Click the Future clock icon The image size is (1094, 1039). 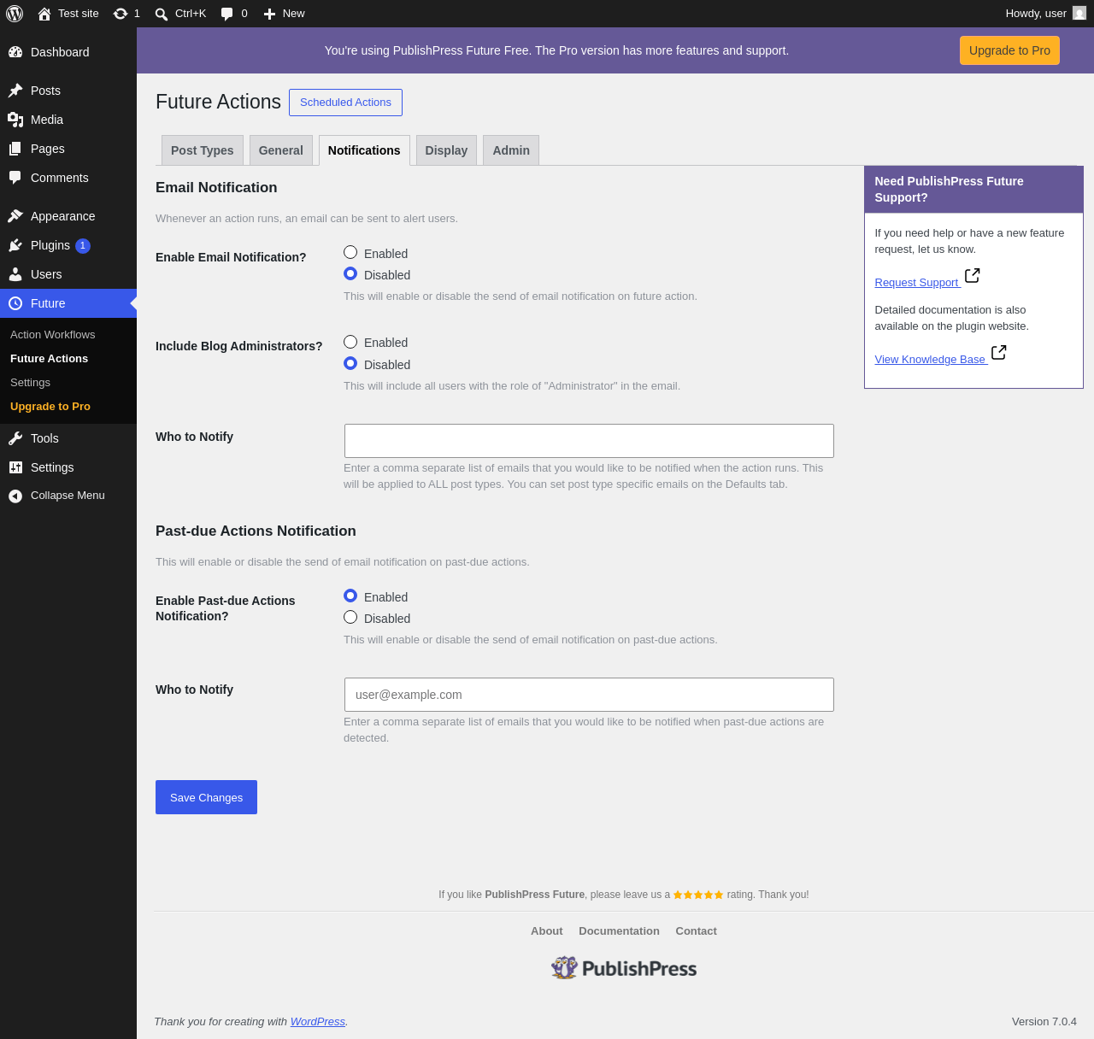pos(15,303)
